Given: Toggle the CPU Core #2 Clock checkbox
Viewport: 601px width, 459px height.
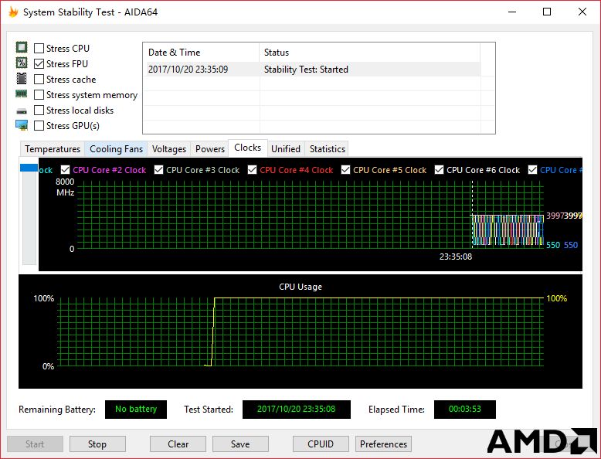Looking at the screenshot, I should [x=65, y=169].
